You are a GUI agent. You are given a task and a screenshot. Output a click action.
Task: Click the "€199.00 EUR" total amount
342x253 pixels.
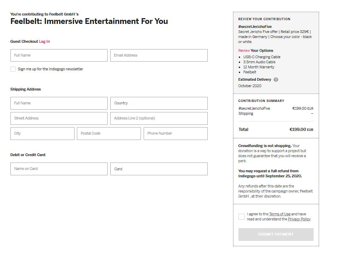coord(302,130)
